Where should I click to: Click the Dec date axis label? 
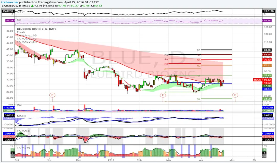click(x=78, y=160)
